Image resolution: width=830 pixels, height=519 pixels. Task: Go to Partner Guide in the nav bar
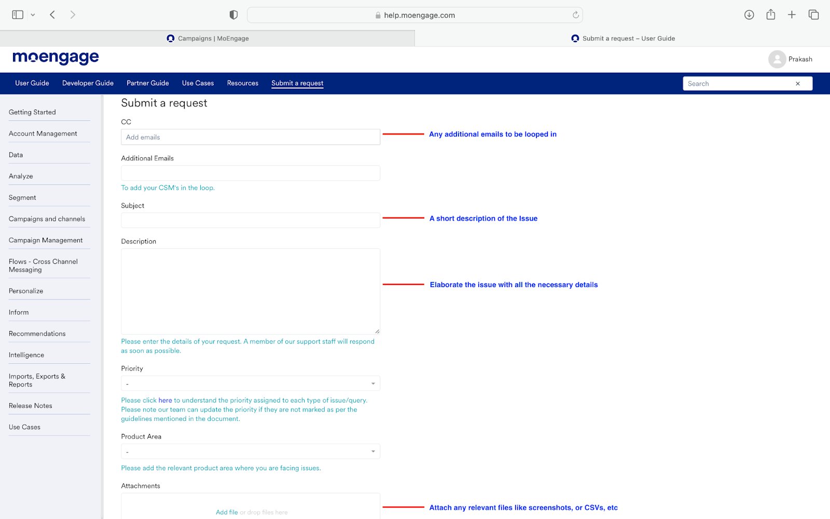(x=148, y=83)
